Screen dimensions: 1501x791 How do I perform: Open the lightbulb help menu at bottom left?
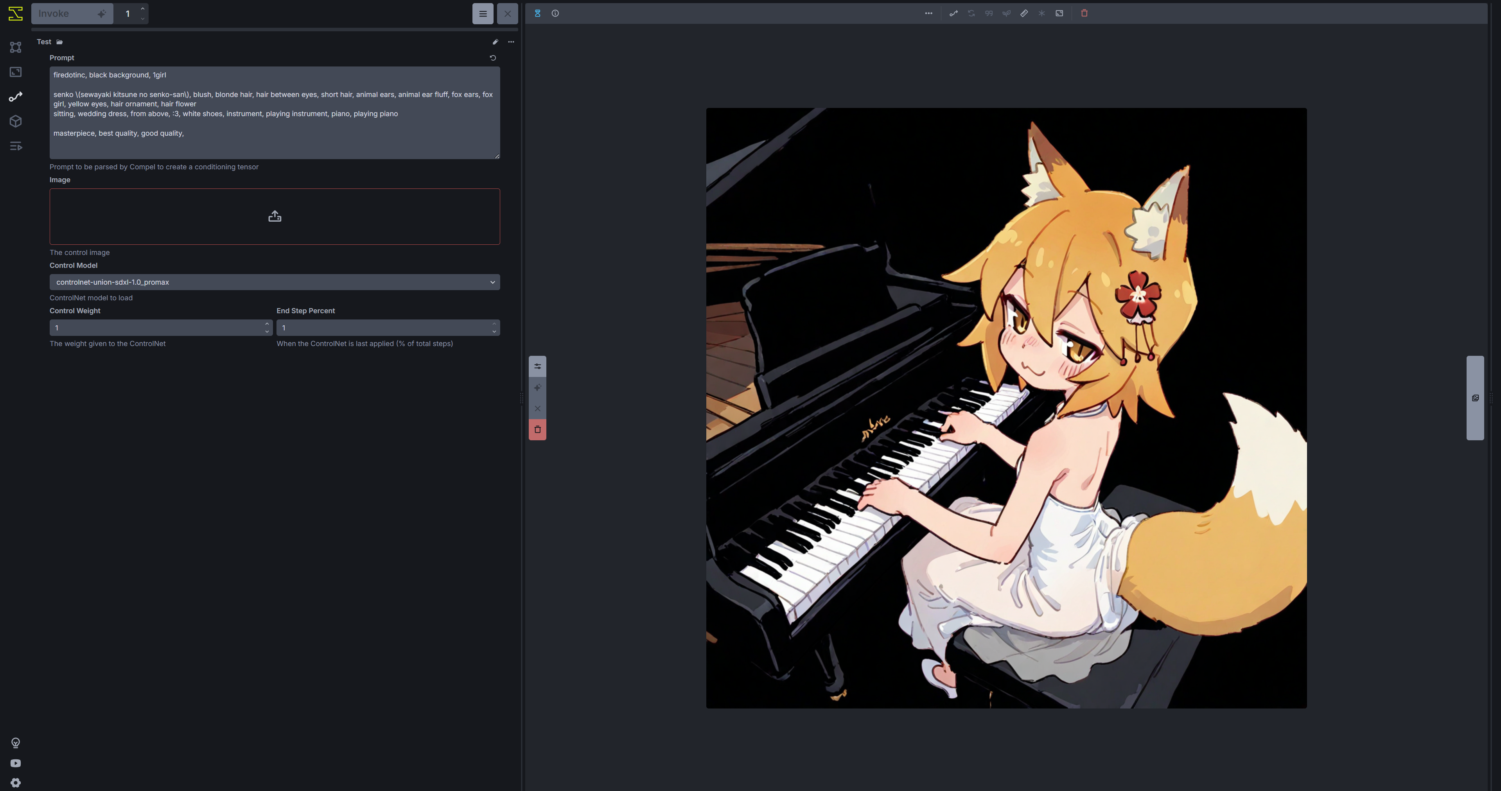16,743
